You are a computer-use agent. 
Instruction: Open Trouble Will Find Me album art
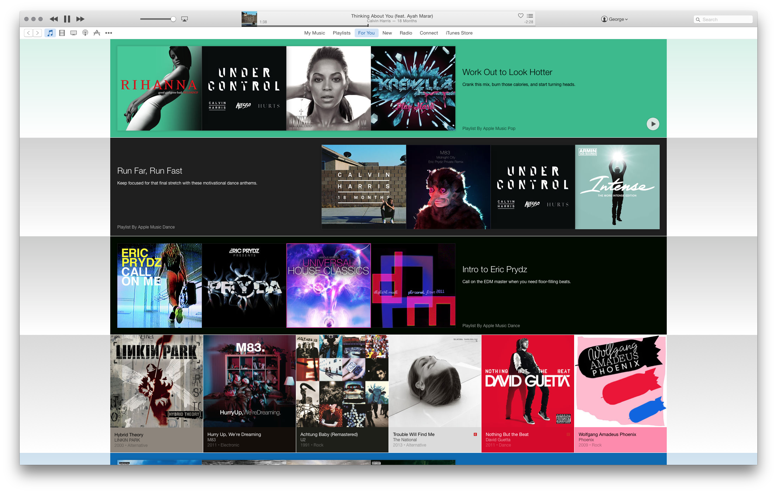point(435,381)
